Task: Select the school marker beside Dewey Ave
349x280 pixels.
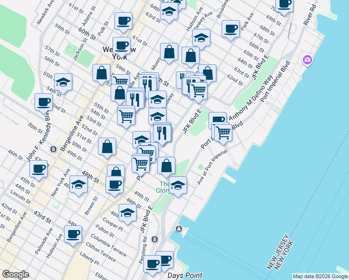Action: 201,39
